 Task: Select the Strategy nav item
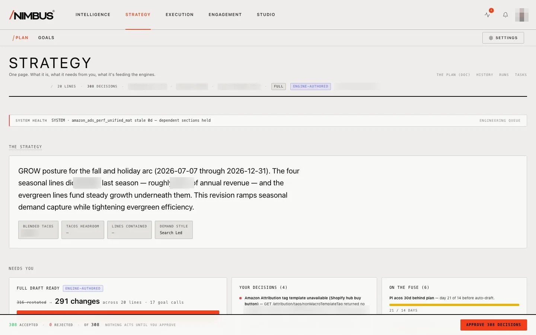[138, 15]
